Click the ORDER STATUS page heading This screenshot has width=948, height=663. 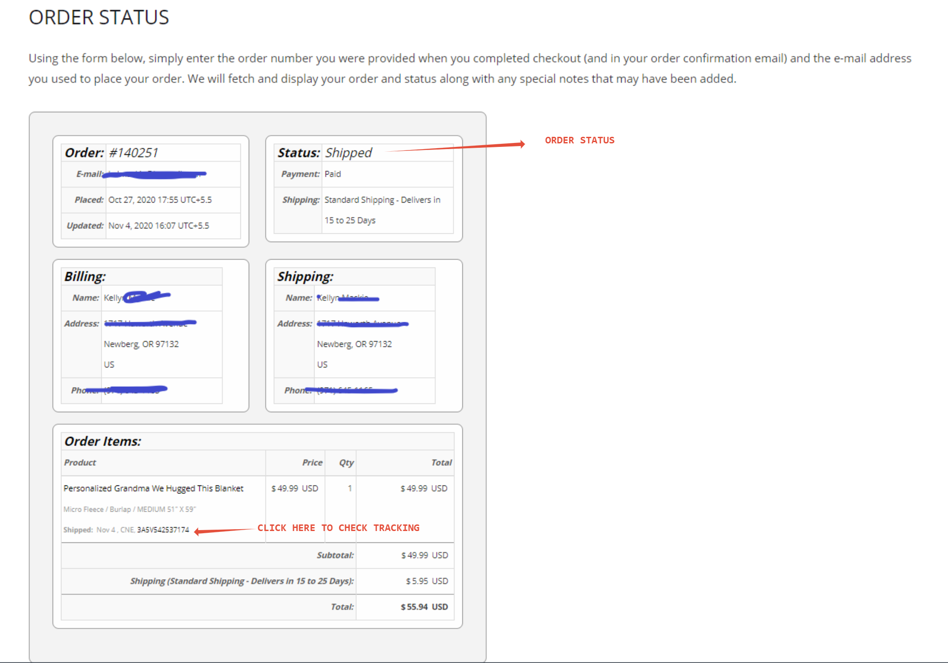pos(99,18)
